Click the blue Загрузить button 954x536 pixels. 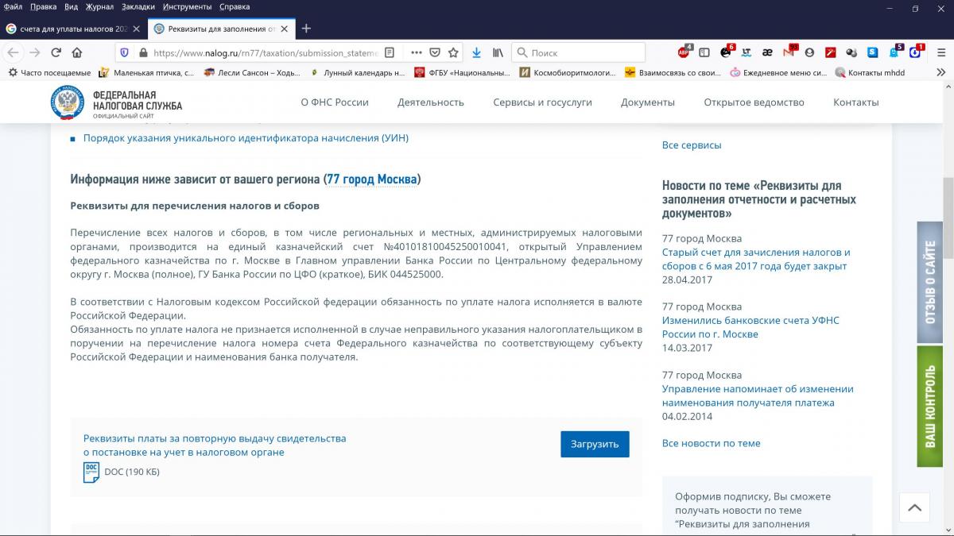pos(594,444)
